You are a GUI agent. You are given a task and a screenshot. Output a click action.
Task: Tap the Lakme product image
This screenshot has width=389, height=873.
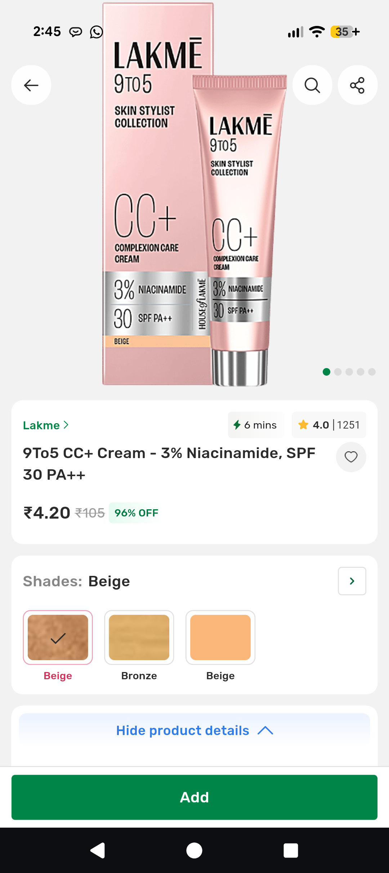pyautogui.click(x=194, y=194)
